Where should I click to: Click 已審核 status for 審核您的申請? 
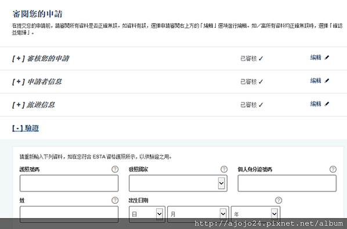pos(252,58)
